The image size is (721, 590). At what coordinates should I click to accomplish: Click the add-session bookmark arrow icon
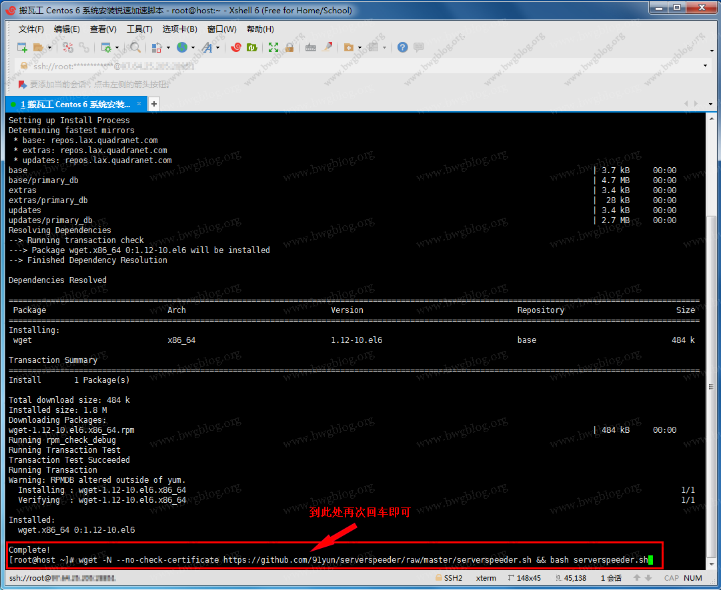pyautogui.click(x=22, y=85)
